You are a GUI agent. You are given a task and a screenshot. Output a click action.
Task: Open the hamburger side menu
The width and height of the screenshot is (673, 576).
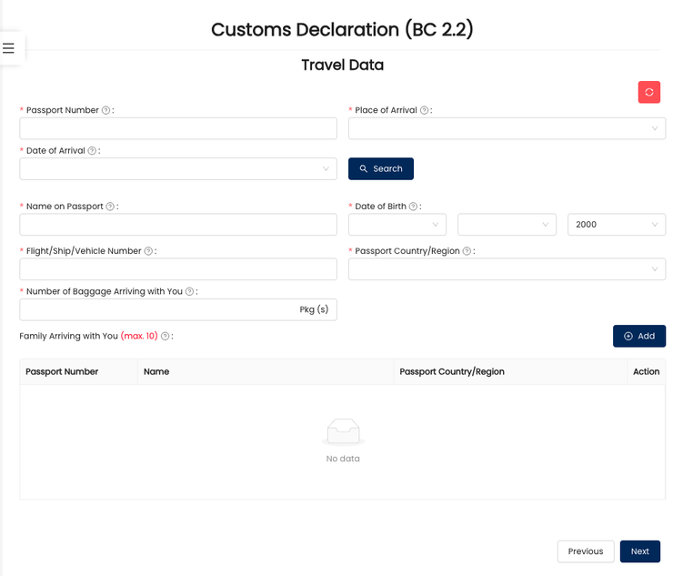(x=9, y=48)
